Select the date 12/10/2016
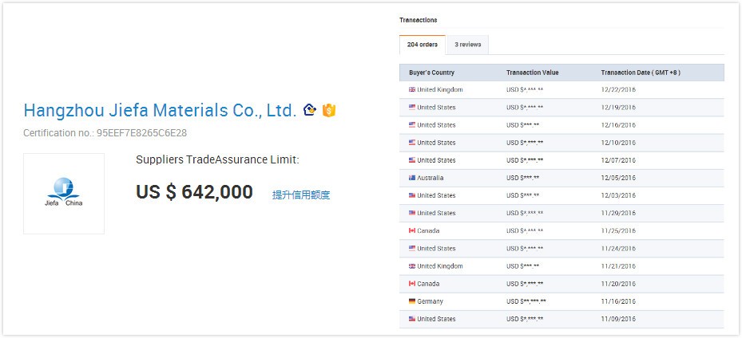742x338 pixels. click(x=618, y=143)
